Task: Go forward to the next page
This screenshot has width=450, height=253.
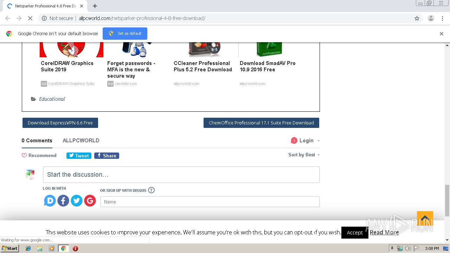Action: (19, 18)
